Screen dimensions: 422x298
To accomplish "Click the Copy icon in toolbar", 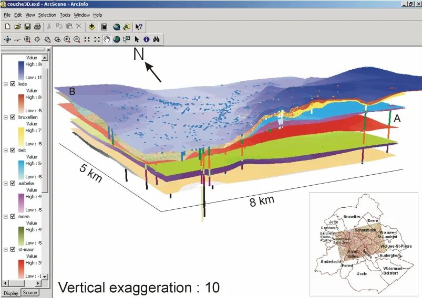I will [59, 26].
